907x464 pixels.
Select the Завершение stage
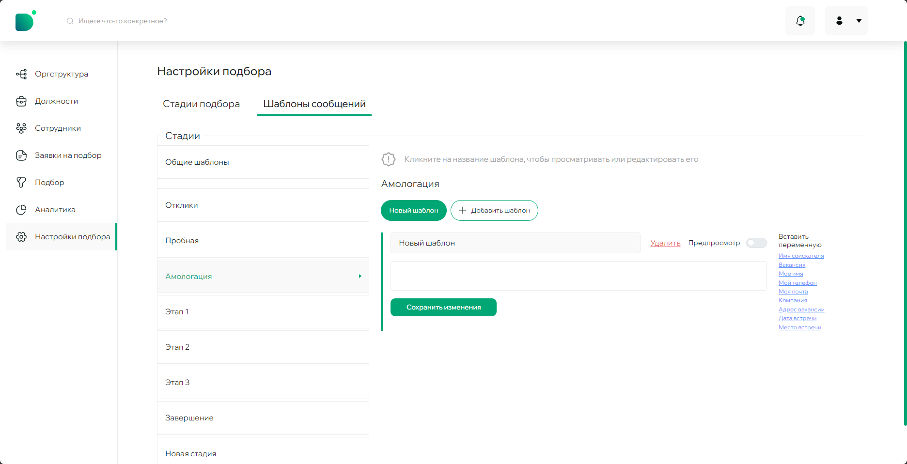pos(263,418)
